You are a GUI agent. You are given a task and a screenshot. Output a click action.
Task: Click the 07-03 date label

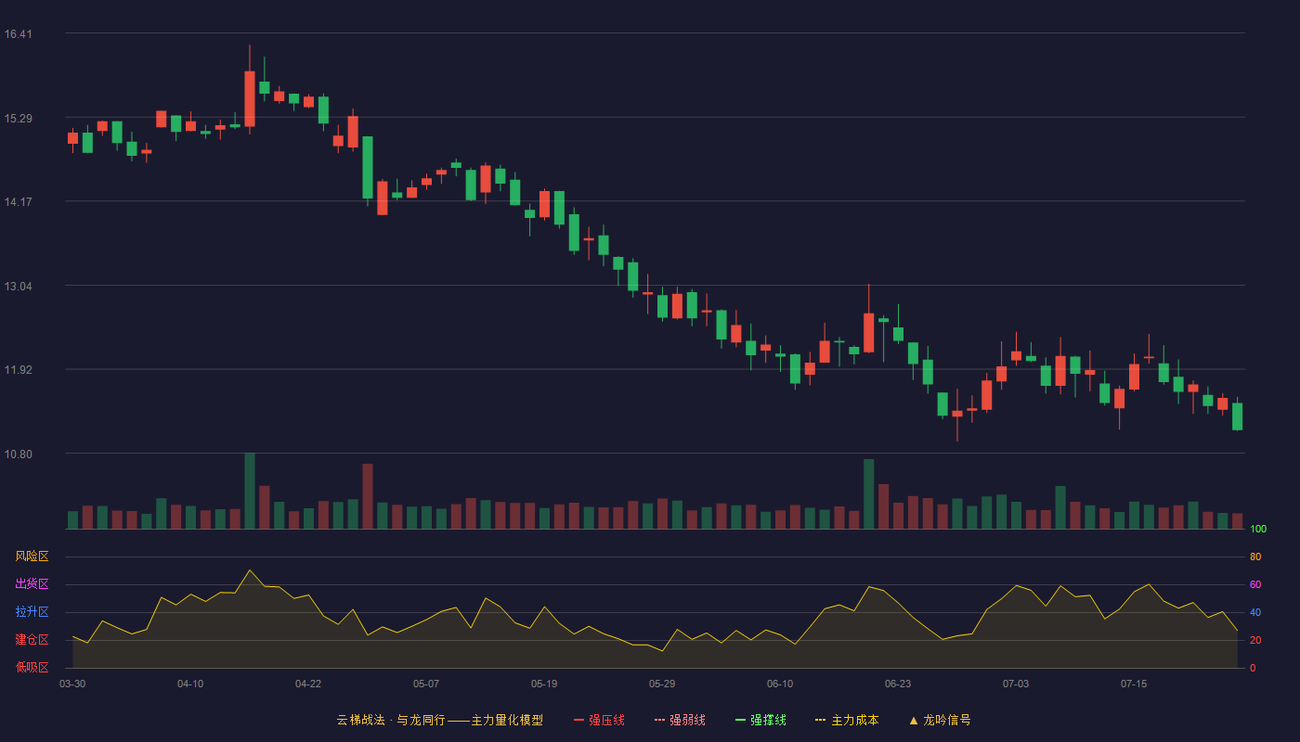point(1016,684)
